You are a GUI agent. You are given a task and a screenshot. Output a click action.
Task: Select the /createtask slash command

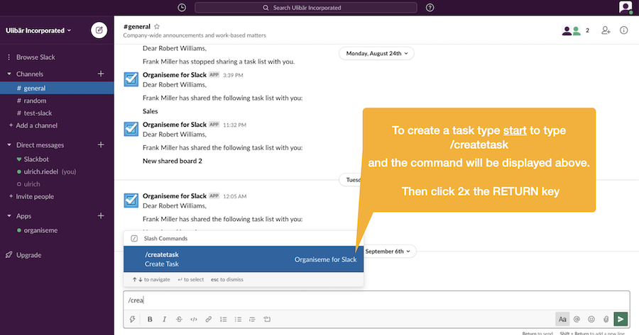pos(244,259)
